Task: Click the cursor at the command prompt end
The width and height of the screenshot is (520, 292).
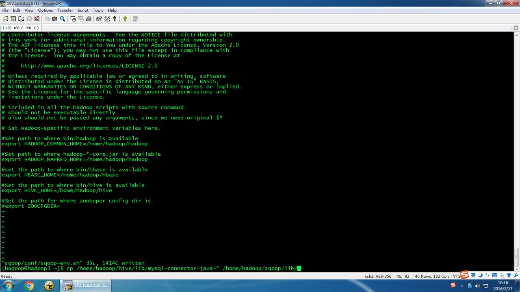Action: tap(299, 268)
